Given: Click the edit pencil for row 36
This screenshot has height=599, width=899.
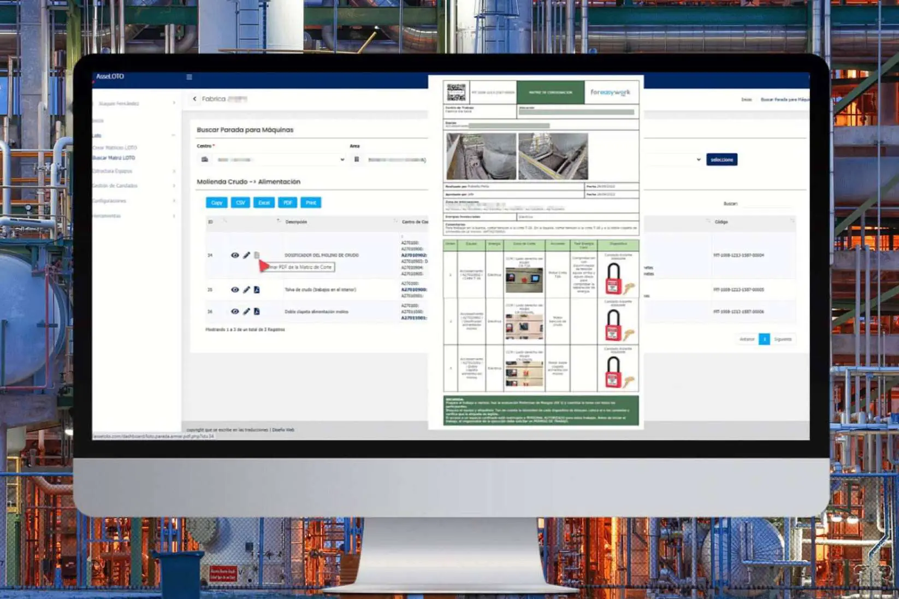Looking at the screenshot, I should [246, 311].
